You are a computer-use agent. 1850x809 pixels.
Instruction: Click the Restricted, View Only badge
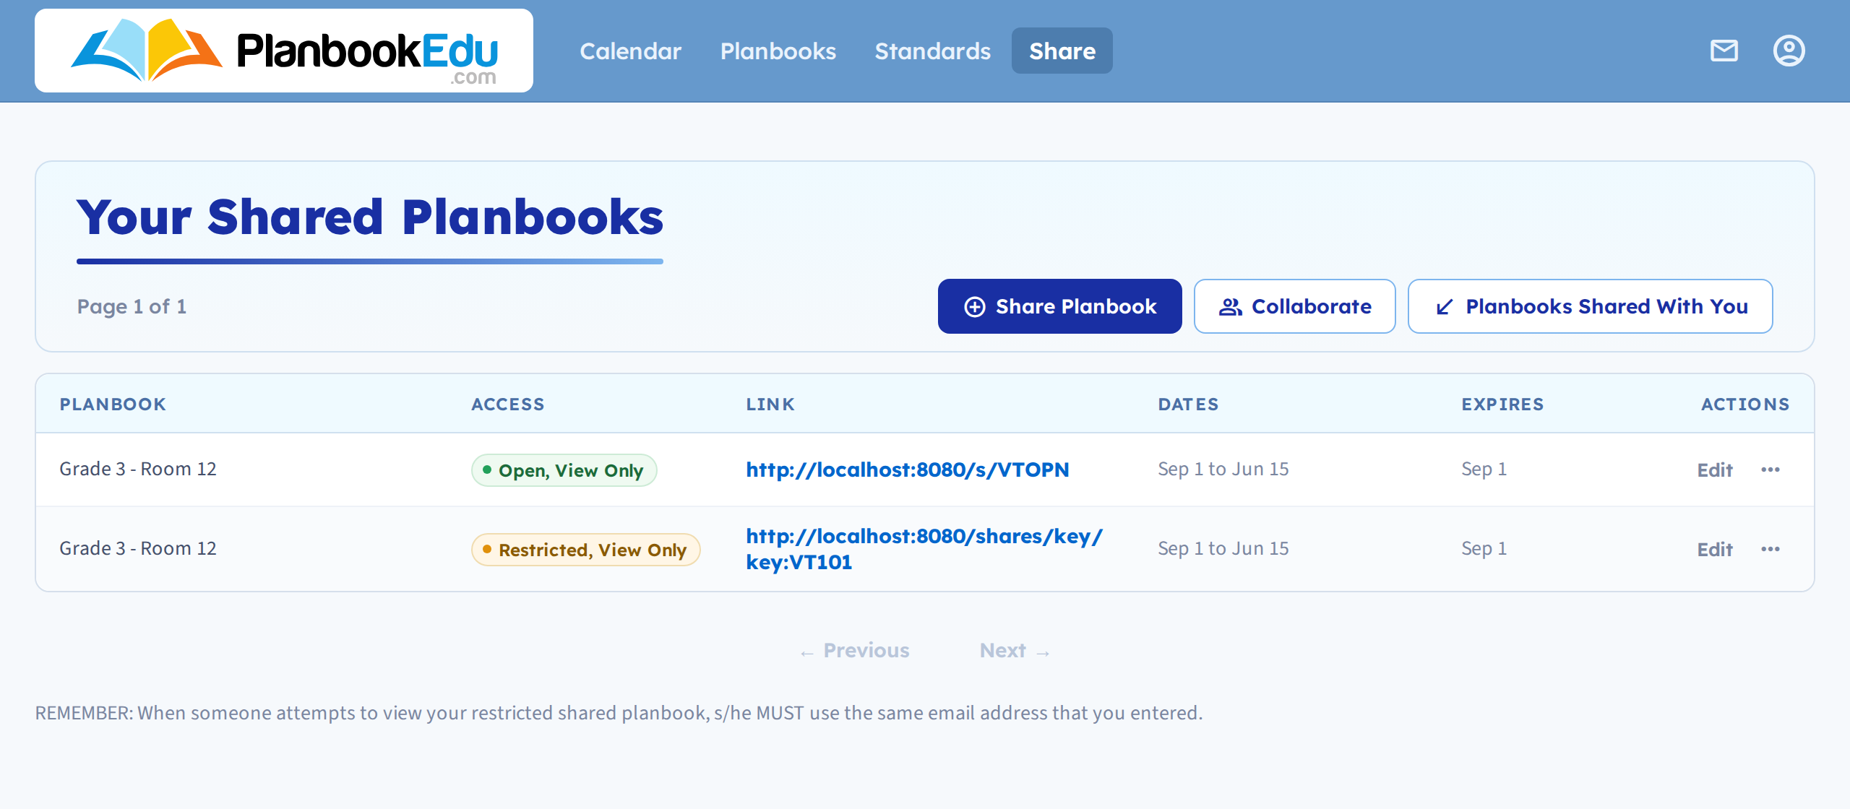(x=585, y=550)
